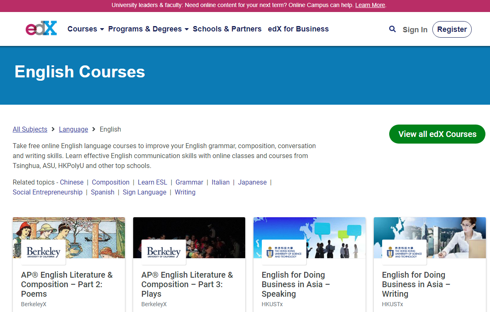Screen dimensions: 490x312
Task: Open the Japanese topic link
Action: click(x=252, y=182)
